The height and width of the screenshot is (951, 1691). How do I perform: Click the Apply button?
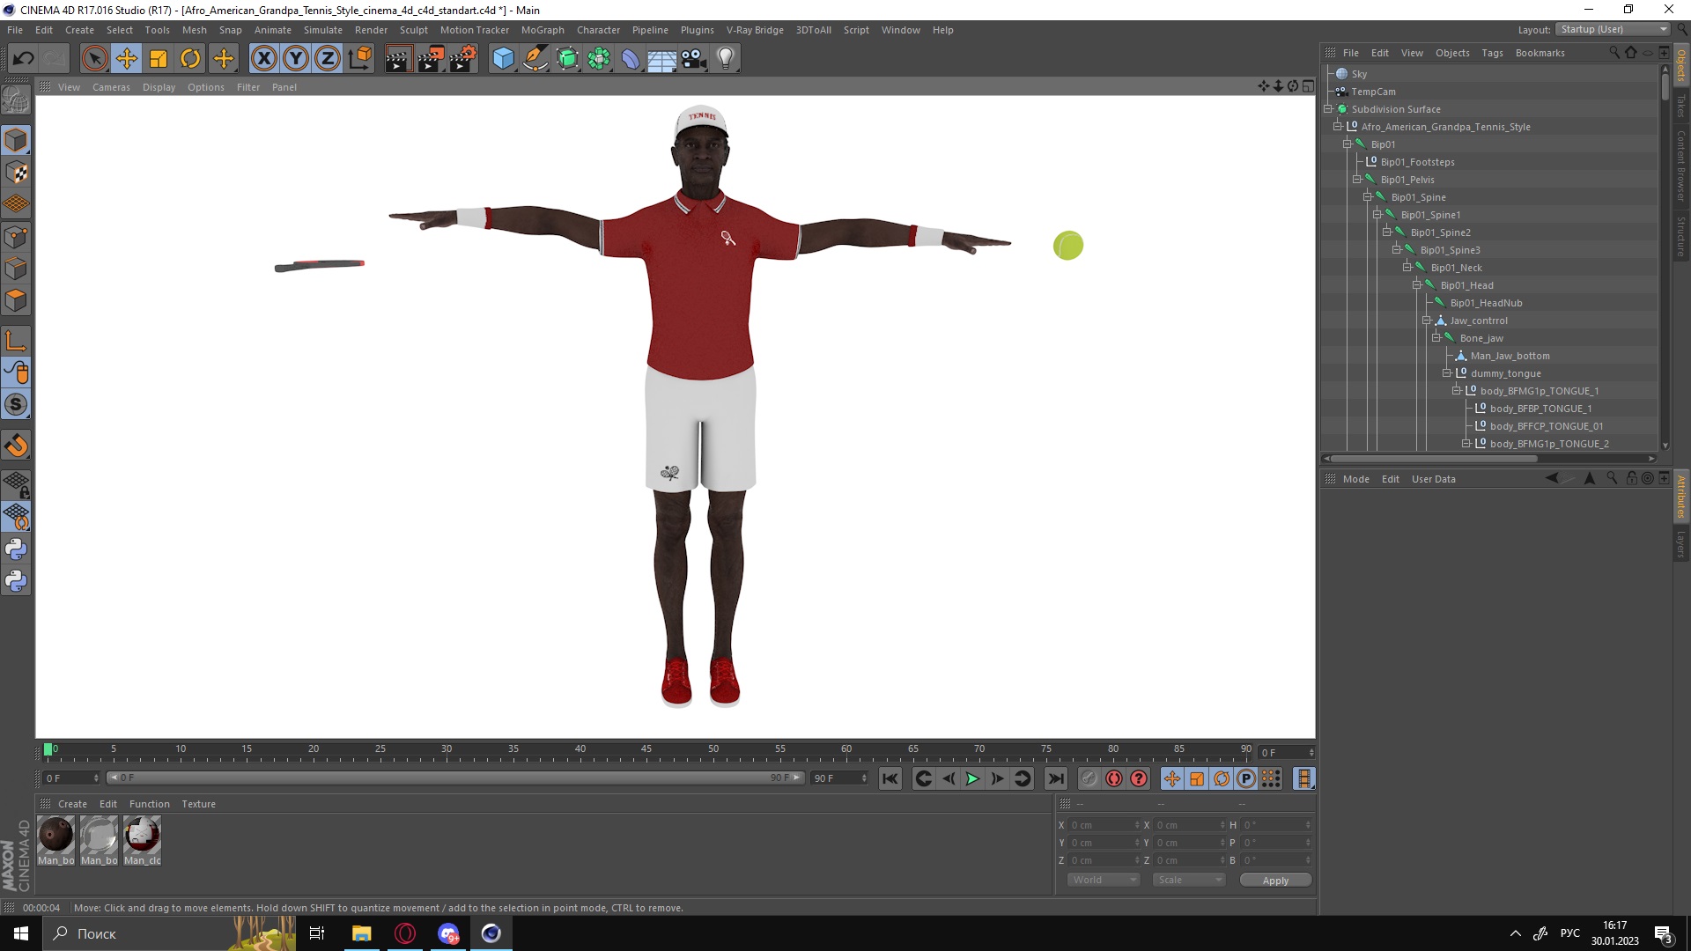1275,881
